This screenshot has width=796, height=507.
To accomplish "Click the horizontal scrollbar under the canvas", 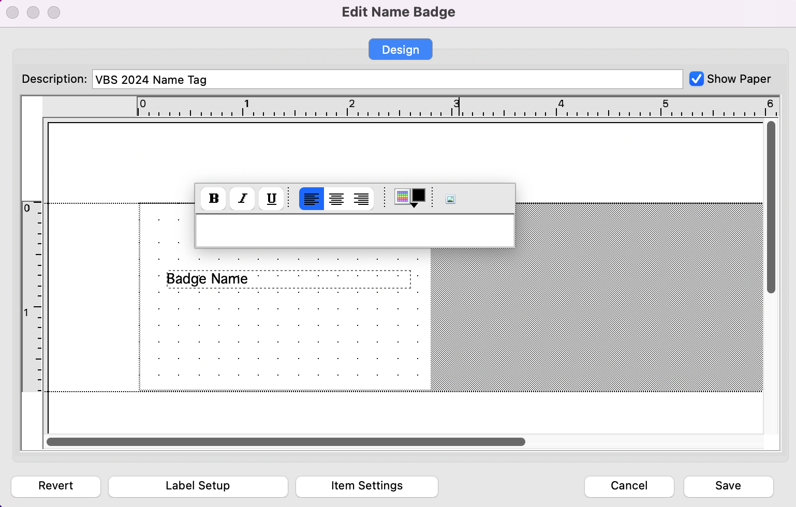I will (x=286, y=442).
